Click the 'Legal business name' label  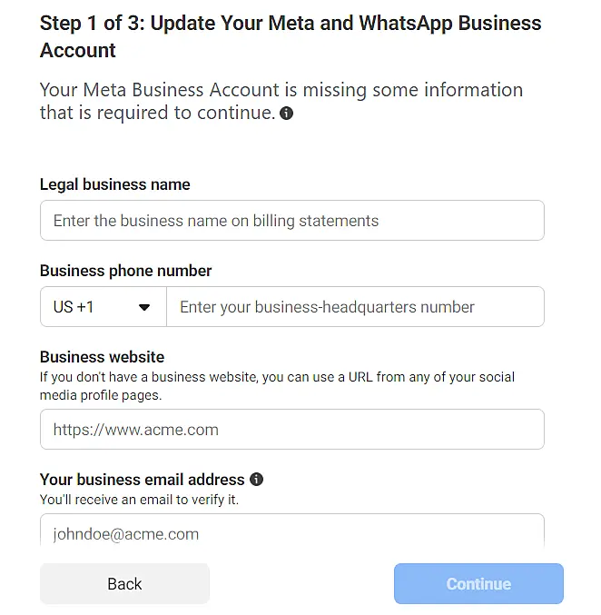pos(115,184)
